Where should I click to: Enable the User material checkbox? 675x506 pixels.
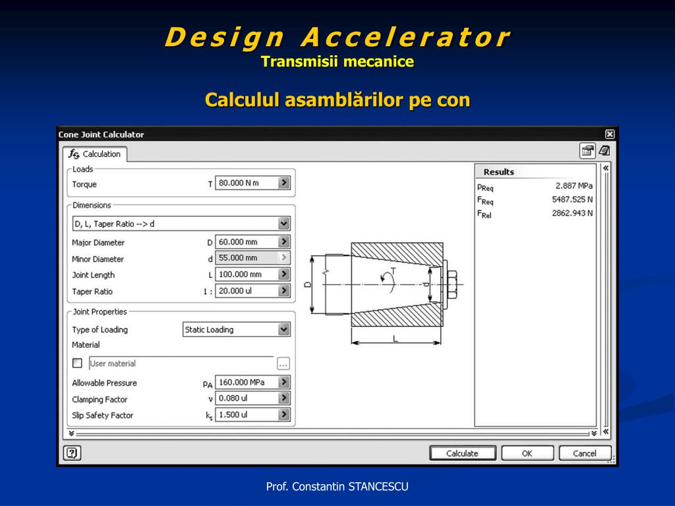pos(78,363)
